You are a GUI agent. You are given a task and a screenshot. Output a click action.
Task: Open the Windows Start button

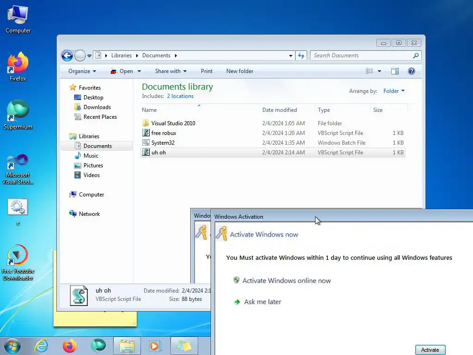point(12,346)
